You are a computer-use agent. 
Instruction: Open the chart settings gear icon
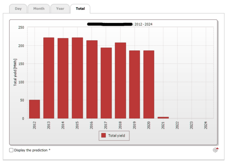pos(216,150)
